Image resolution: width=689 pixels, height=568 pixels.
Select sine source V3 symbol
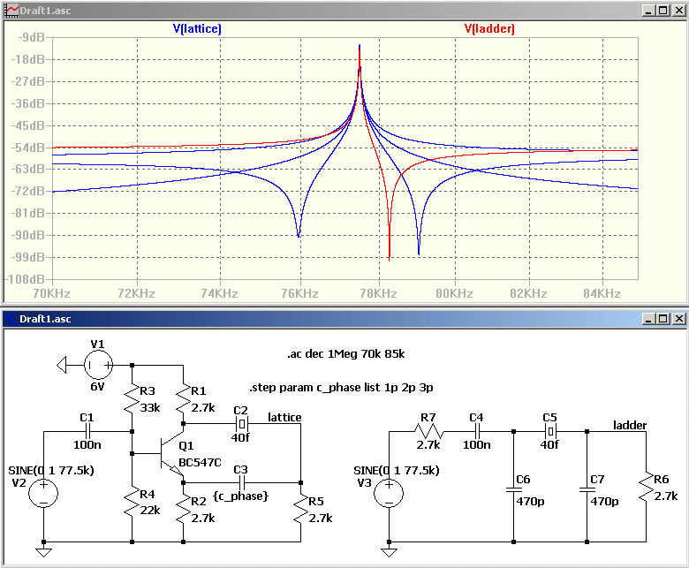point(389,492)
